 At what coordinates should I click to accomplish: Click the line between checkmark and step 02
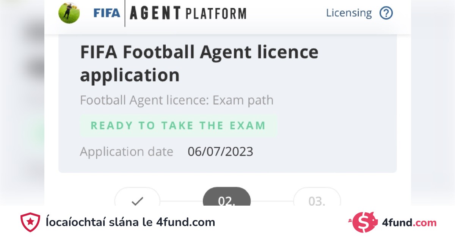181,201
